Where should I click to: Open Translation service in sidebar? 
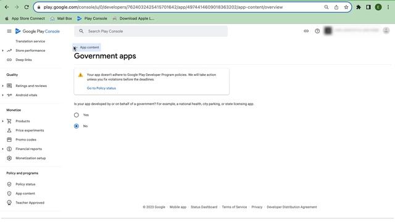tap(30, 41)
